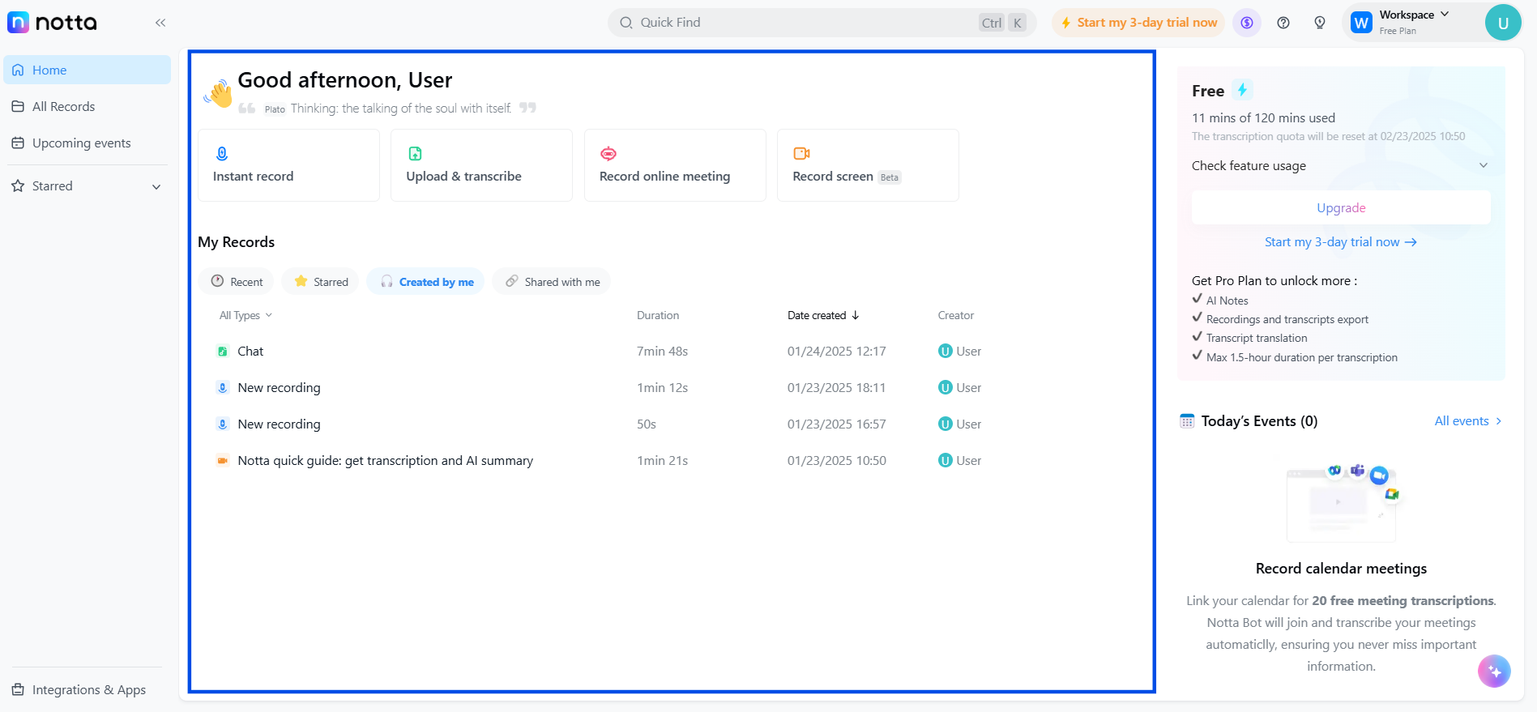Click the microphone icon of 50s recording
1537x712 pixels.
(222, 424)
